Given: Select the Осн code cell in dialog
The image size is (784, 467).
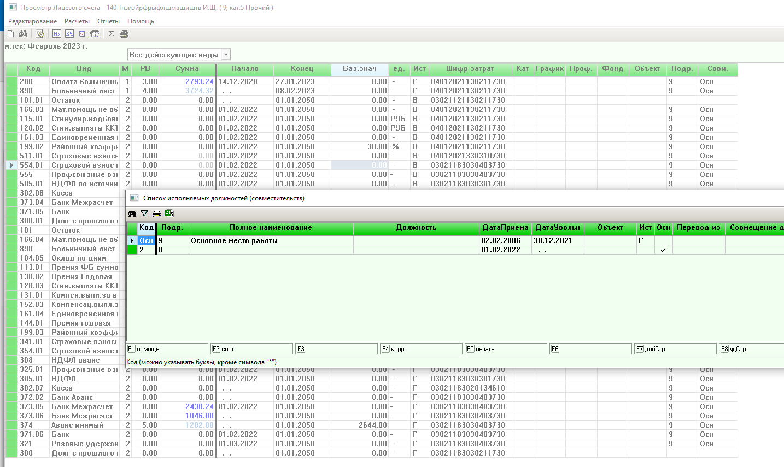Looking at the screenshot, I should pyautogui.click(x=146, y=241).
